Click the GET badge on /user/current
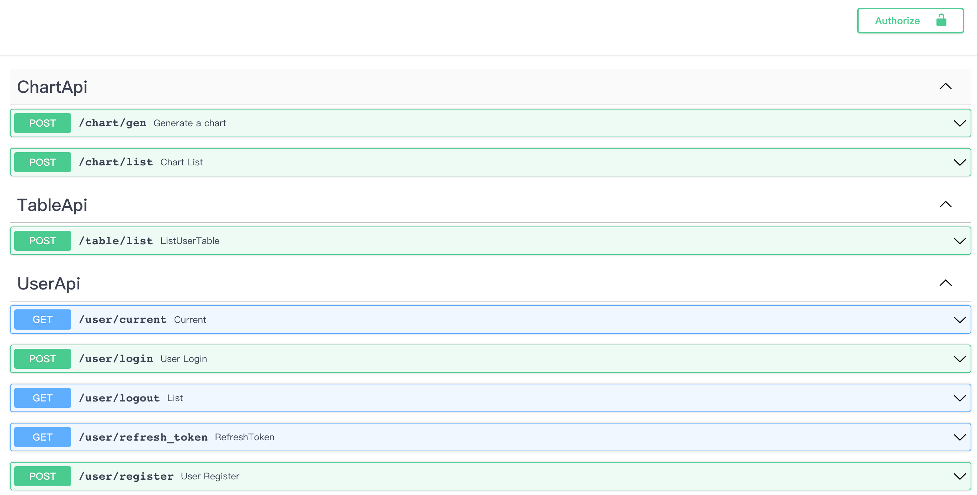The image size is (977, 495). click(x=42, y=319)
